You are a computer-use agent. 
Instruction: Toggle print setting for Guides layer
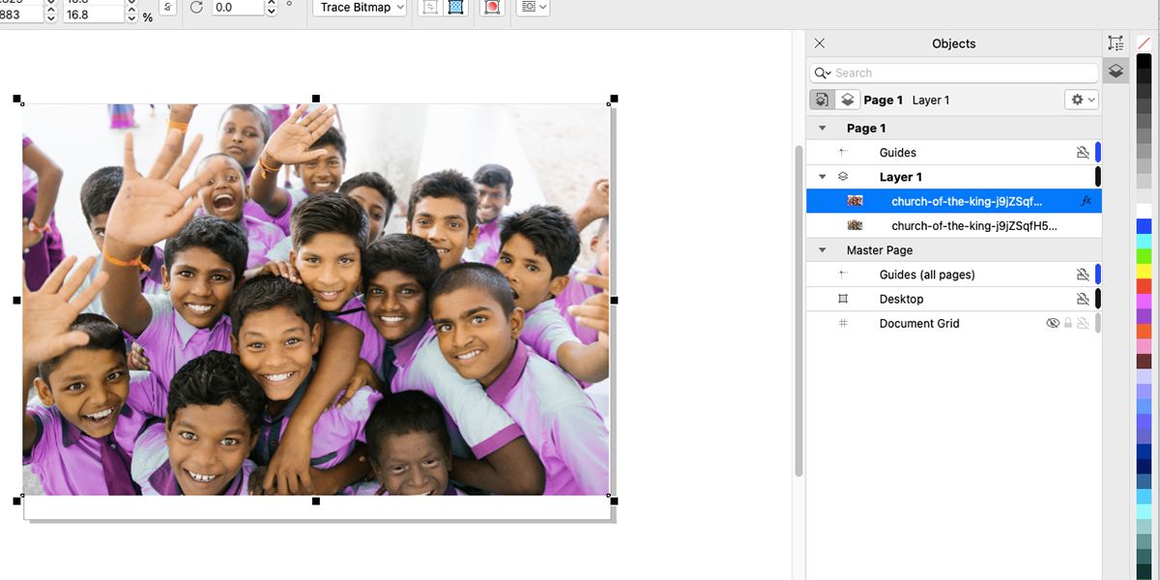(x=1083, y=153)
